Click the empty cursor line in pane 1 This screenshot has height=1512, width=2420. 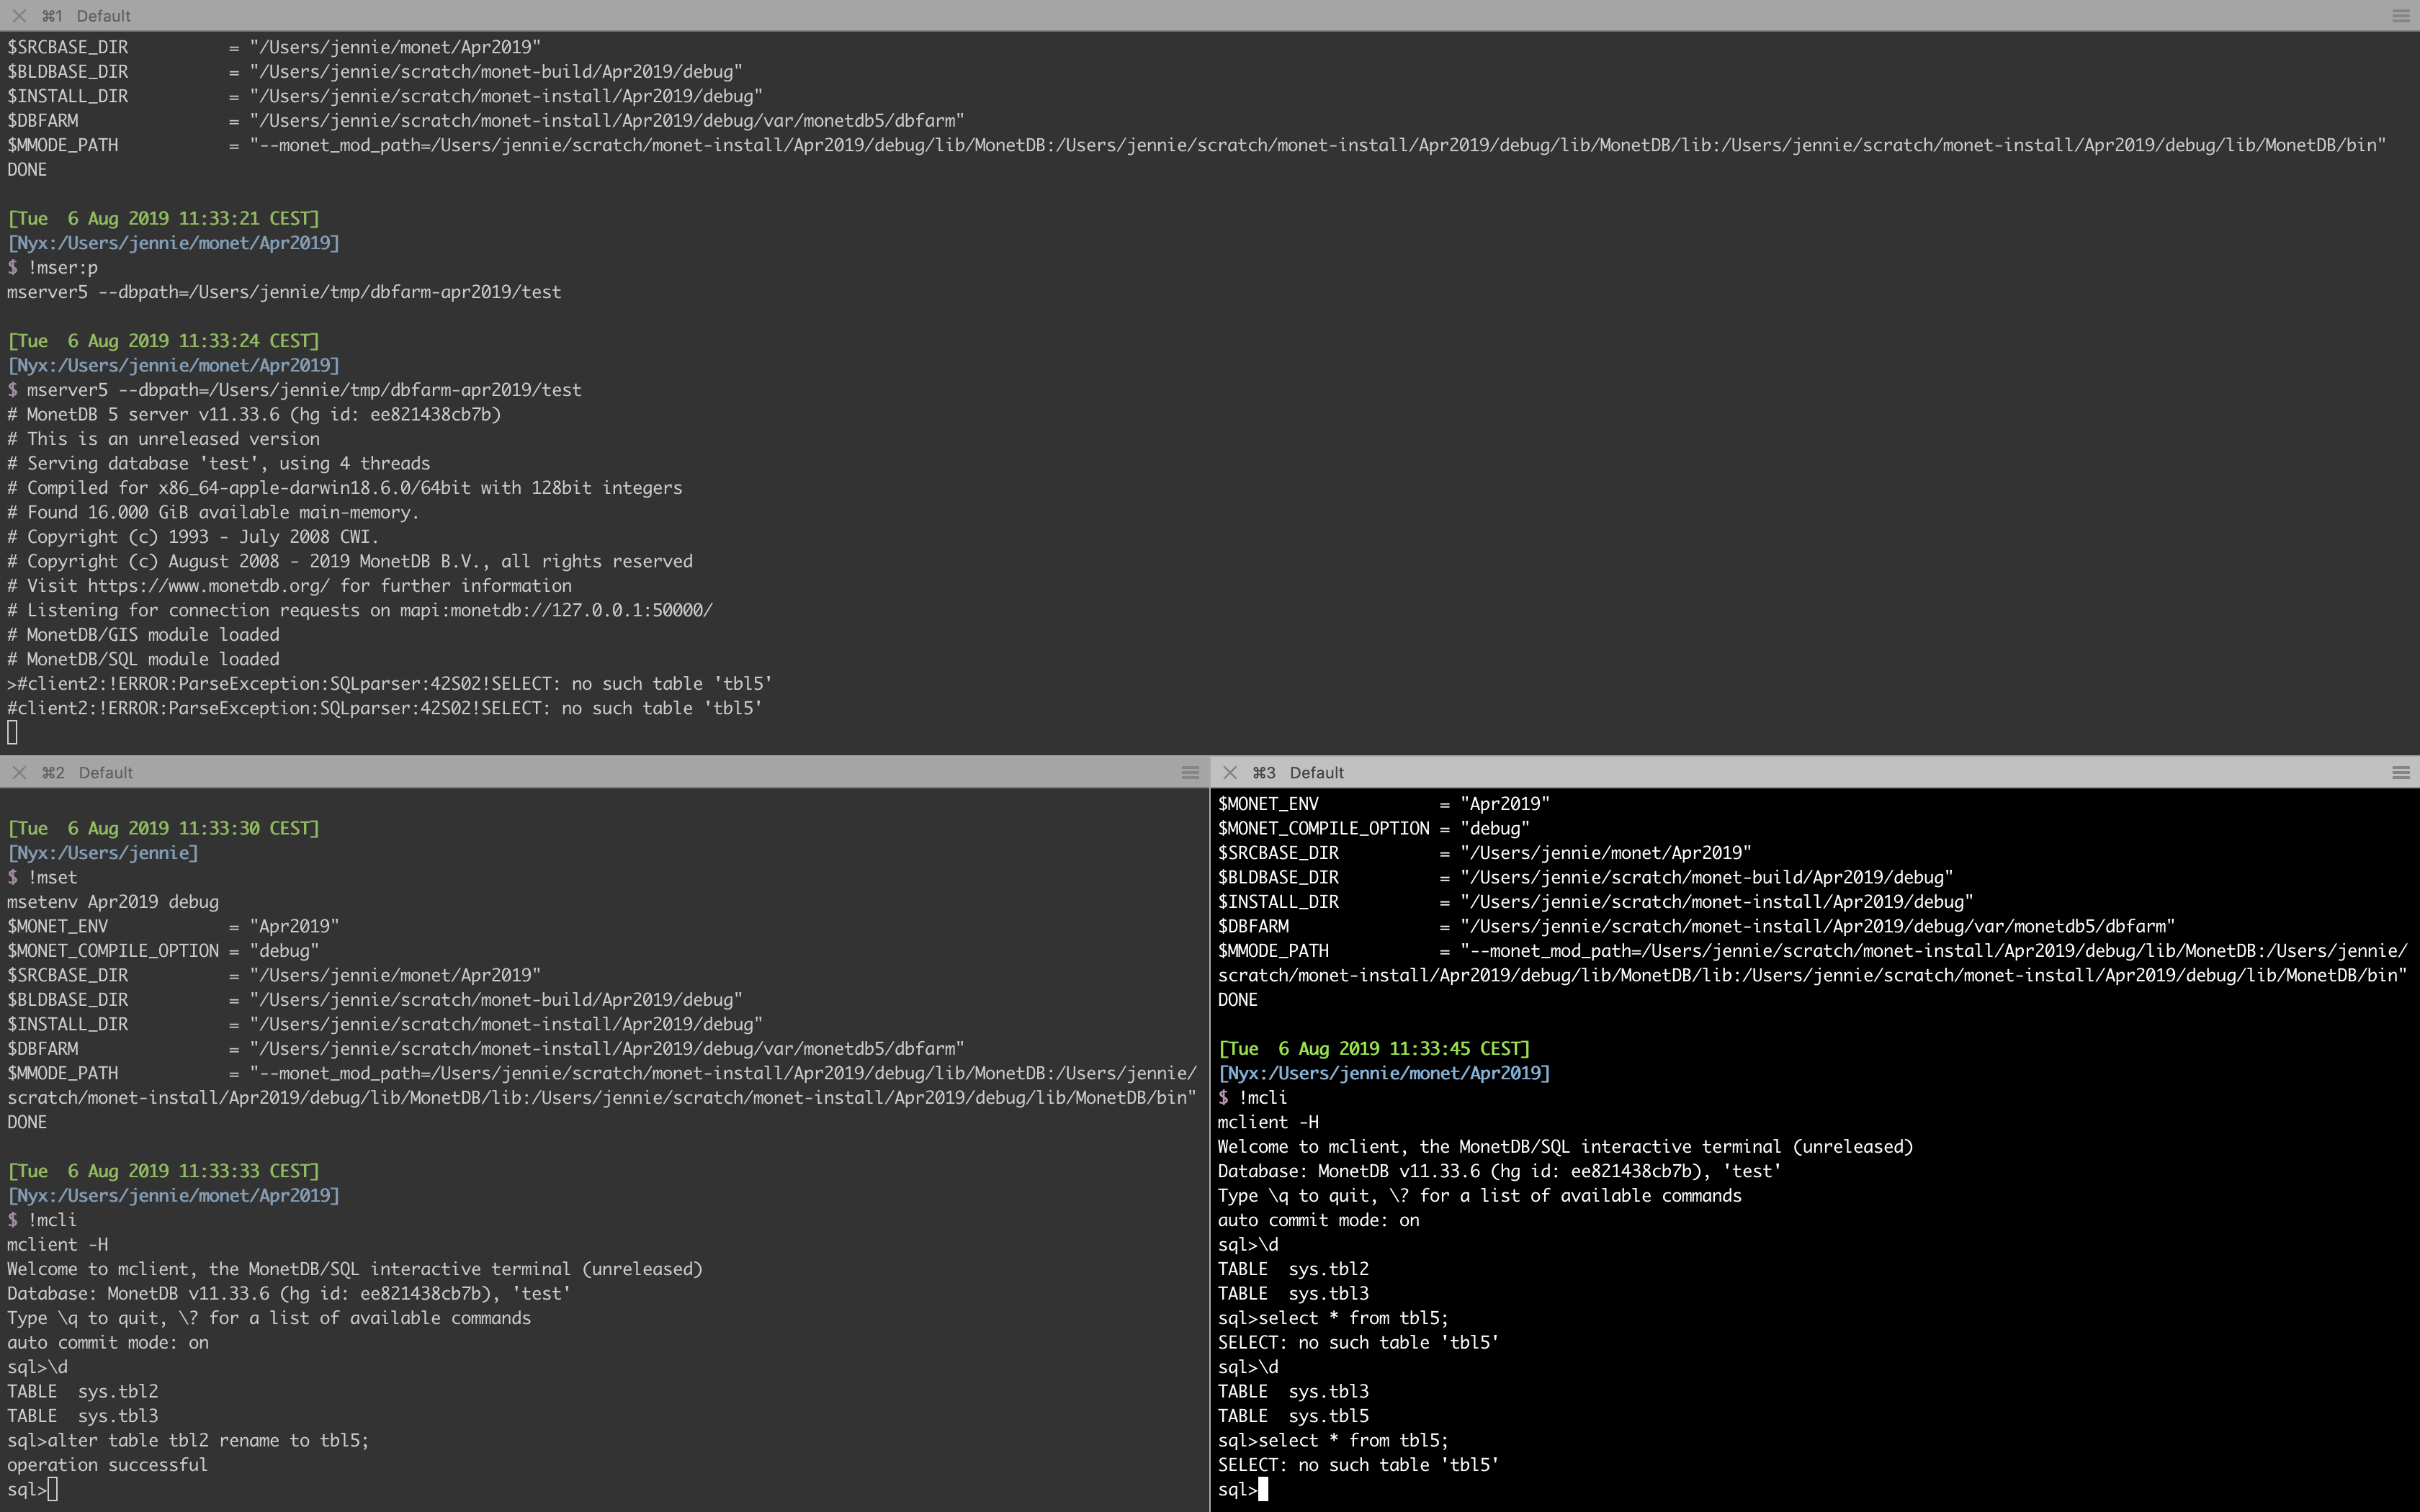coord(12,733)
